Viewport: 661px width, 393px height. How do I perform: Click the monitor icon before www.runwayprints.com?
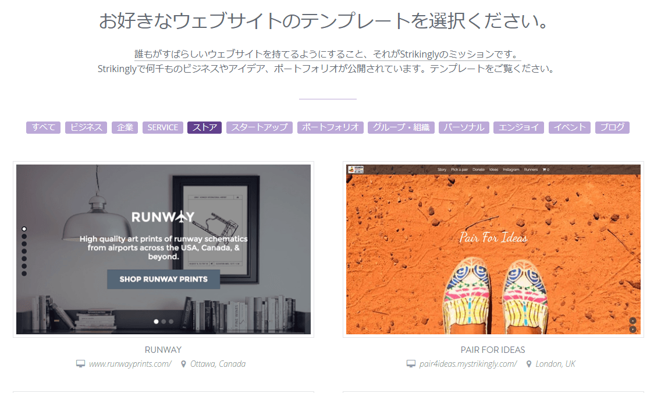pos(80,364)
